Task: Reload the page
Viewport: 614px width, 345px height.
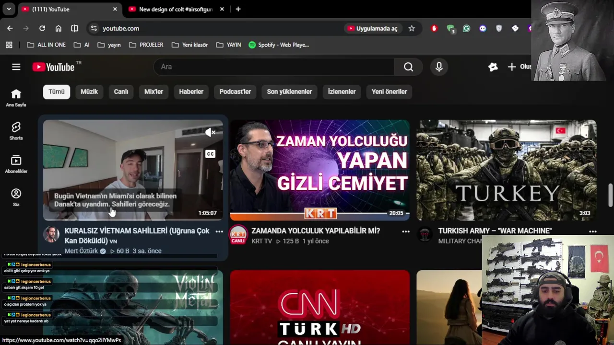Action: point(42,28)
